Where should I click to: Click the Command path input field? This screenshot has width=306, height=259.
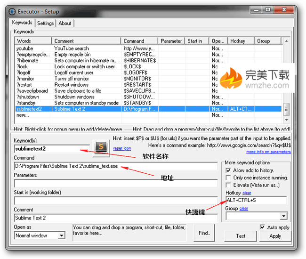pos(116,166)
